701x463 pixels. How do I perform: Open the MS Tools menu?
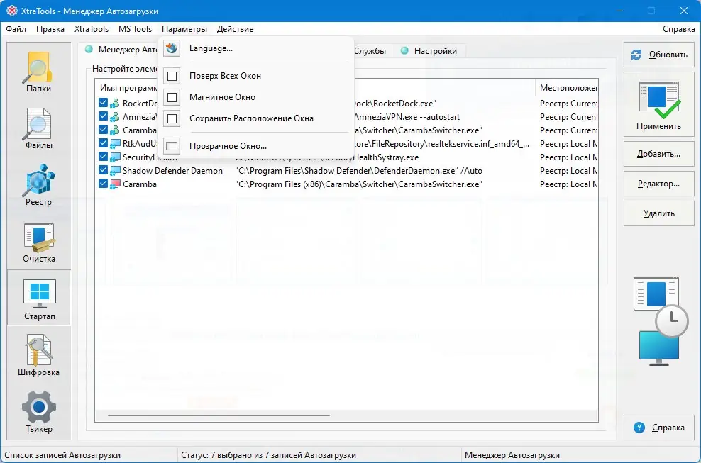tap(135, 29)
